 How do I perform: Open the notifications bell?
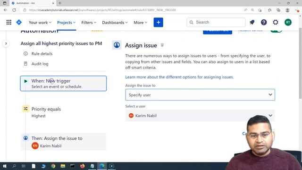[252, 22]
